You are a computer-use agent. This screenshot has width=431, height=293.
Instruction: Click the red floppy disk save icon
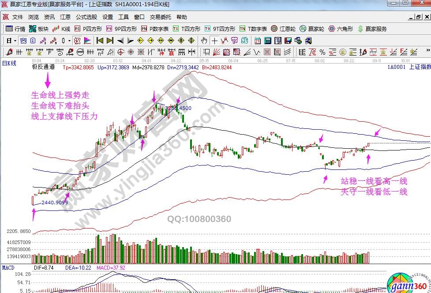[x=288, y=41]
